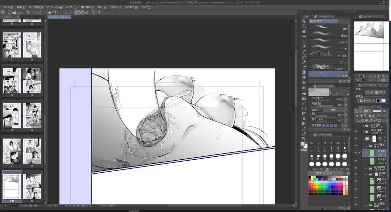Open the ウィンドウ(W) menu
Viewport: 391px width, 212px height.
(x=131, y=7)
